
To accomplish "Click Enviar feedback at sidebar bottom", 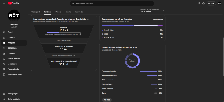I will pos(14,99).
